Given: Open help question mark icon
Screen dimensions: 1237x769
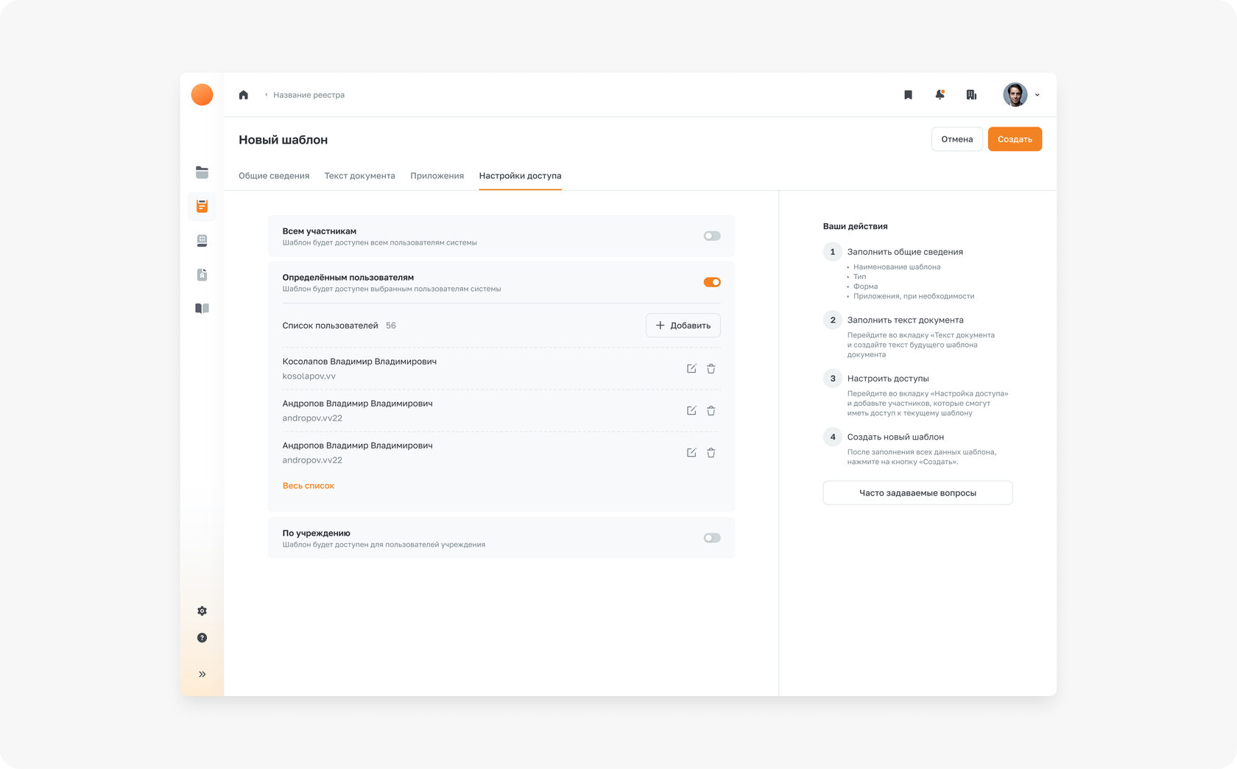Looking at the screenshot, I should coord(202,638).
